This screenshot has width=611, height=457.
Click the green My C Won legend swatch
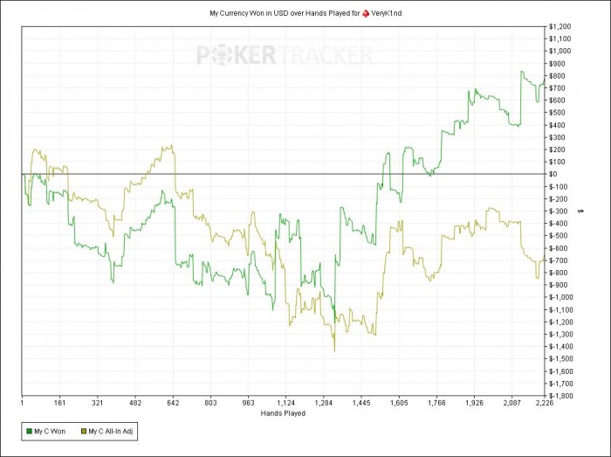pyautogui.click(x=29, y=432)
